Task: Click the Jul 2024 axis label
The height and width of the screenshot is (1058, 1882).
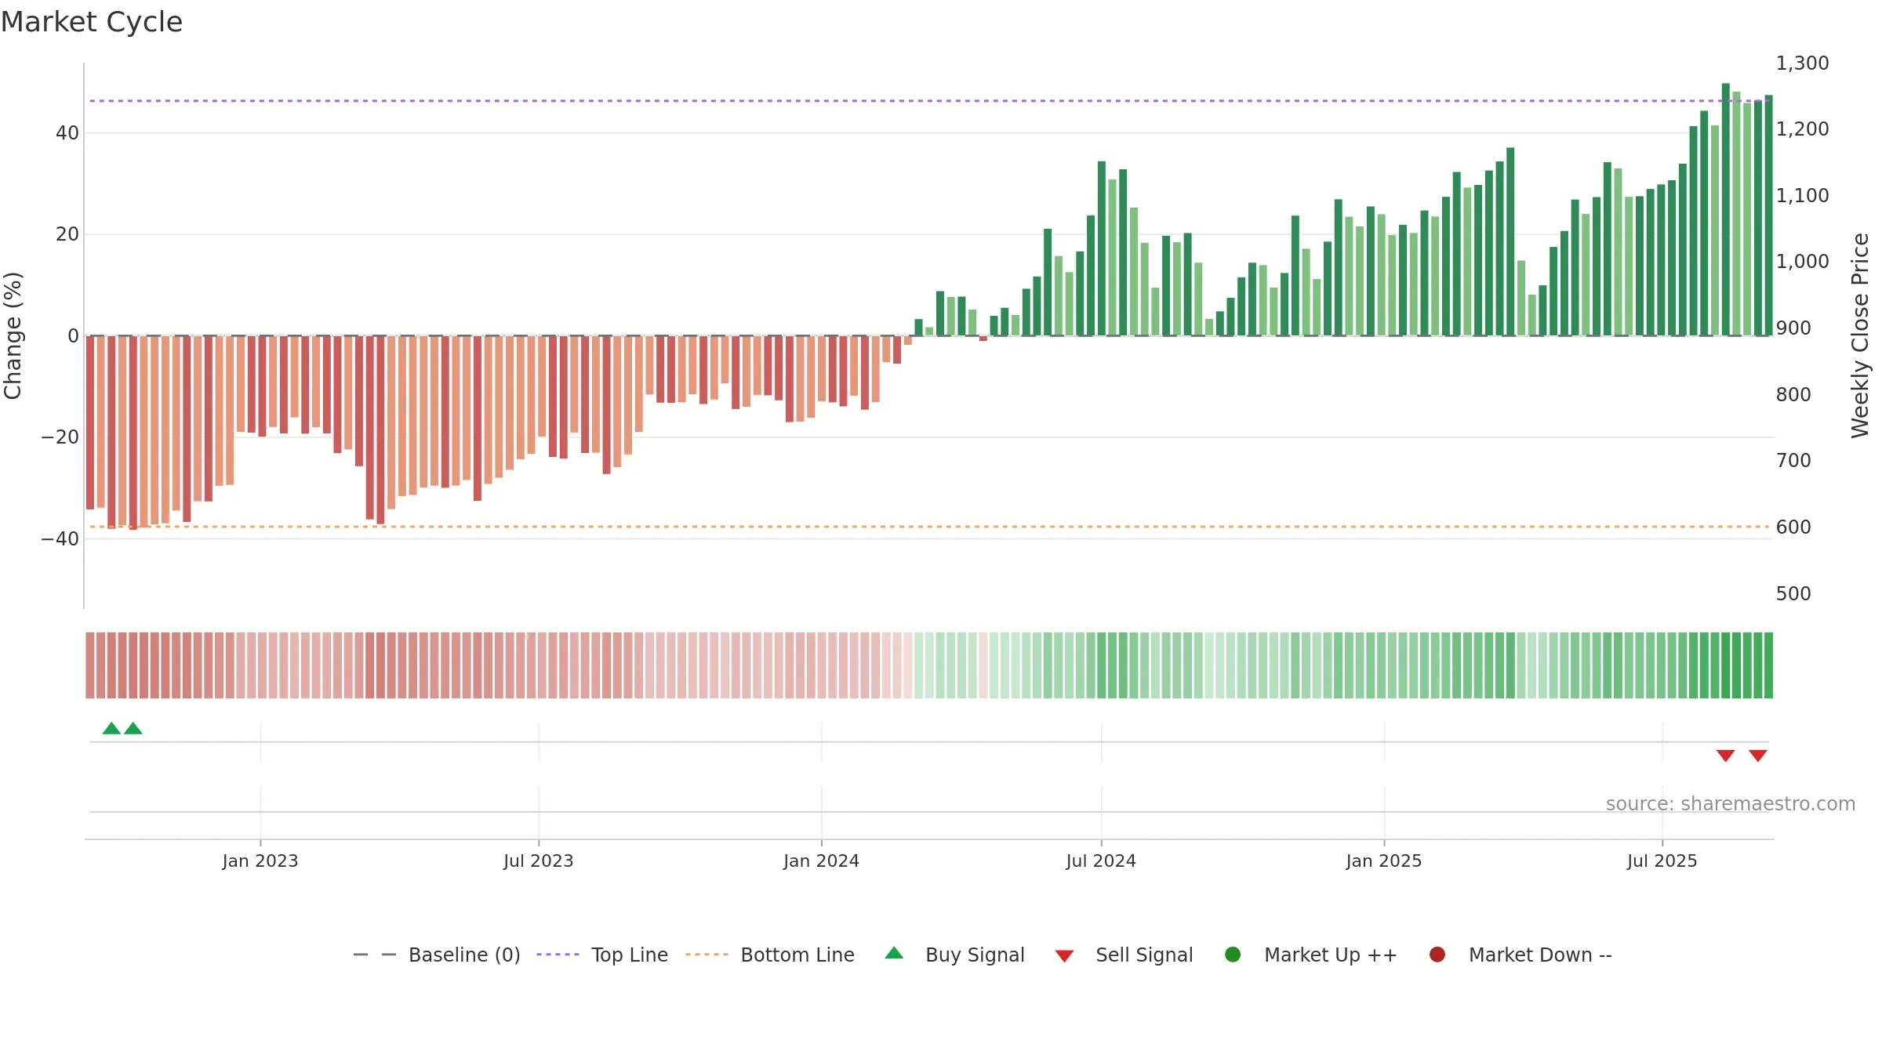Action: pos(1101,861)
